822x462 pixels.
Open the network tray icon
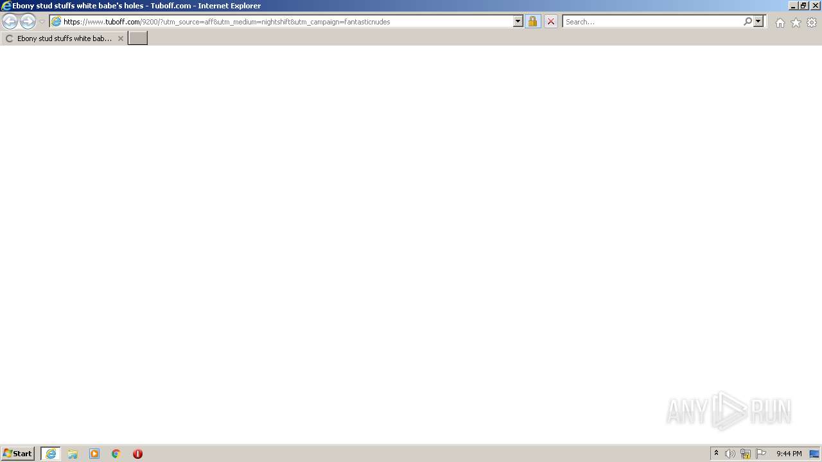point(746,454)
